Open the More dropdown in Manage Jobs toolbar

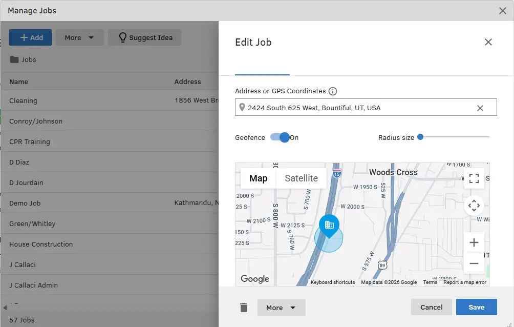tap(80, 37)
